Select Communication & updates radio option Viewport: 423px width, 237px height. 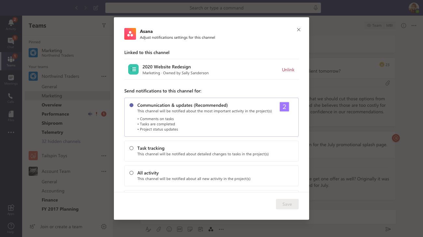point(131,105)
